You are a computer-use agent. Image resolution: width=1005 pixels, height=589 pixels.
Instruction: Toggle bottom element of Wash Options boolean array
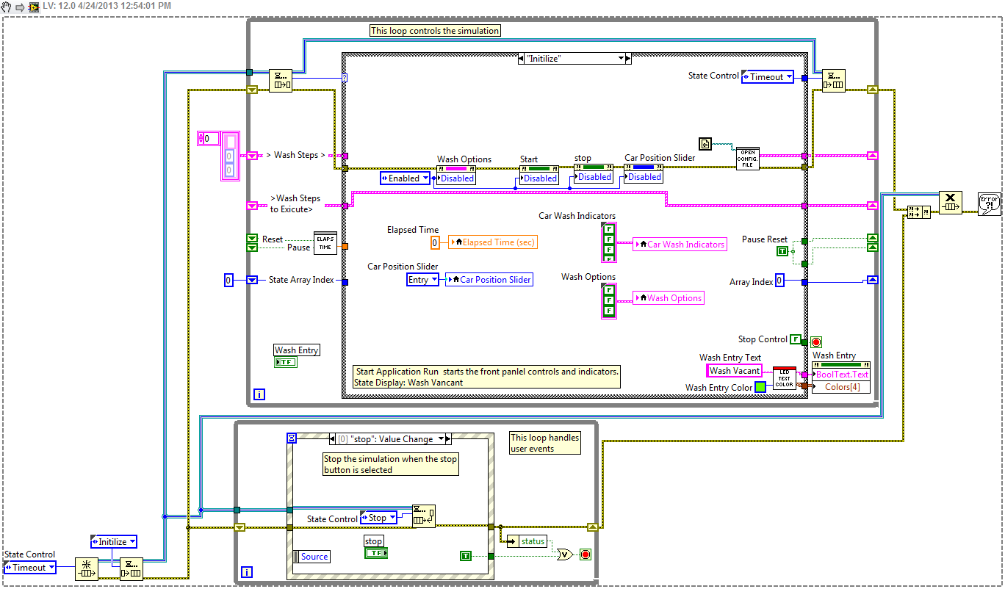(609, 311)
